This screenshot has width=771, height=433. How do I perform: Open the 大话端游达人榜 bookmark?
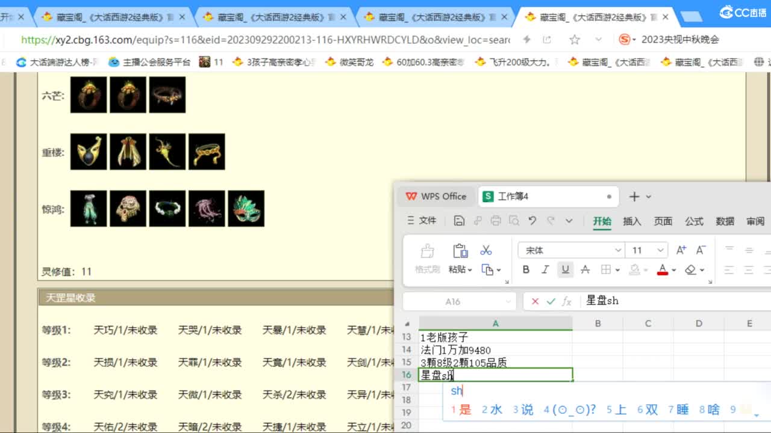click(57, 62)
